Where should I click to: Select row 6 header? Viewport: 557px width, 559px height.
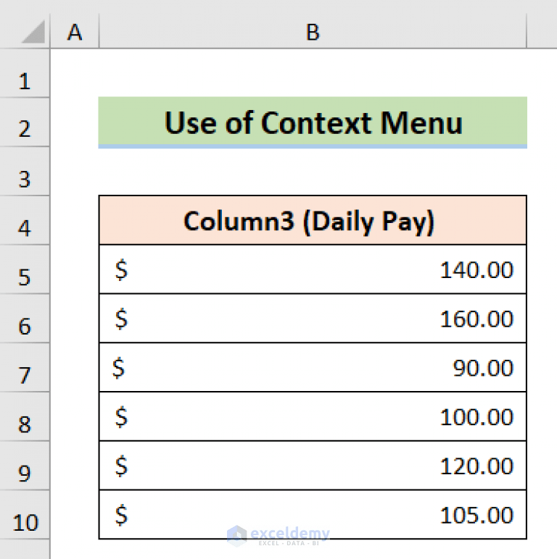(25, 319)
